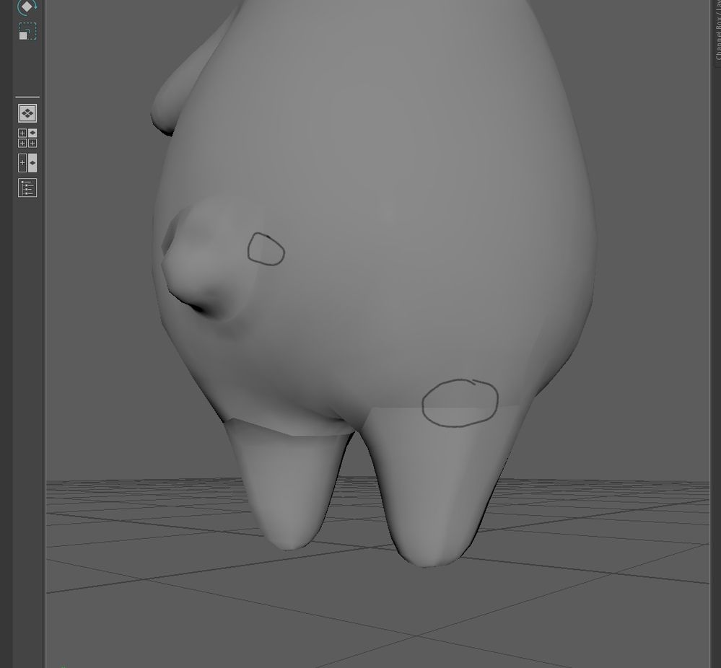Switch to single perspective view layout
Image resolution: width=721 pixels, height=668 pixels.
pos(27,113)
